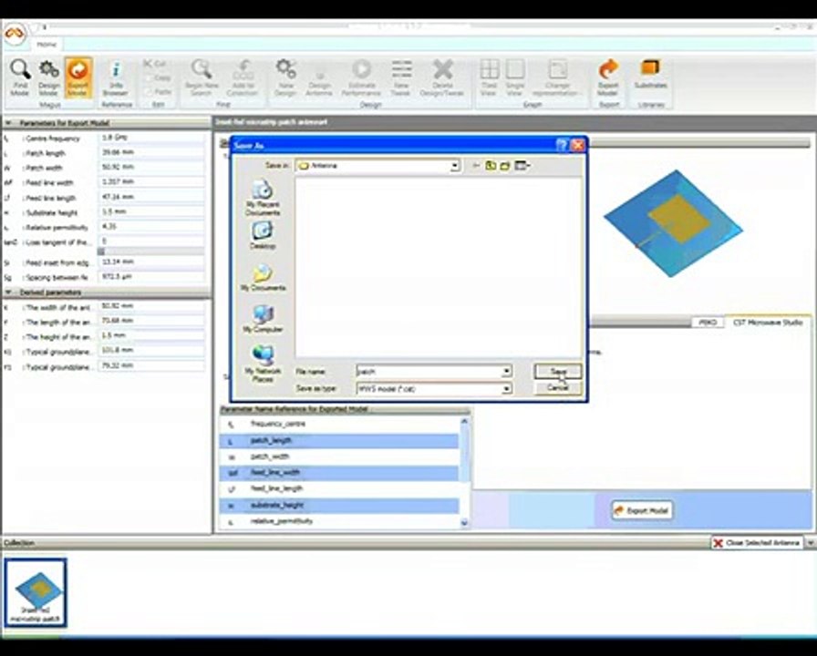Click New Tweak icon
The width and height of the screenshot is (817, 656).
click(x=400, y=77)
